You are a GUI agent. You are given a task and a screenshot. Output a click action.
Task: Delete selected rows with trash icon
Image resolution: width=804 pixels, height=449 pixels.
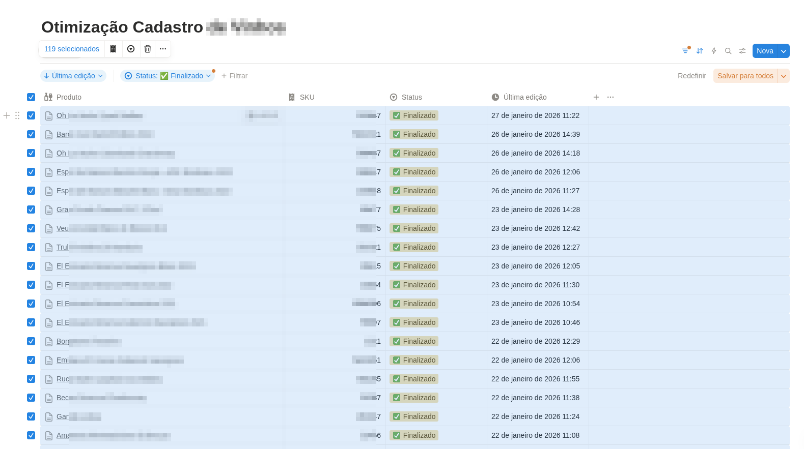tap(148, 49)
